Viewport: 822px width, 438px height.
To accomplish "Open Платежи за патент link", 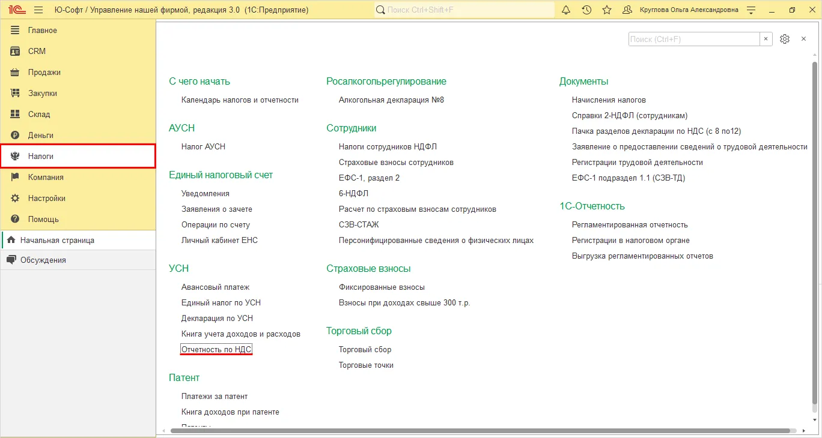I will (215, 396).
